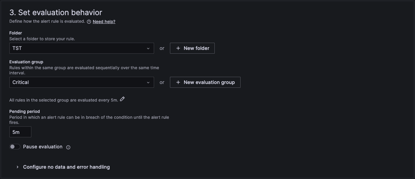Open the Need help? link

click(104, 21)
